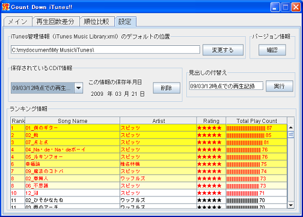Open the 再生回数差分 tab
The image size is (303, 217).
pyautogui.click(x=55, y=22)
